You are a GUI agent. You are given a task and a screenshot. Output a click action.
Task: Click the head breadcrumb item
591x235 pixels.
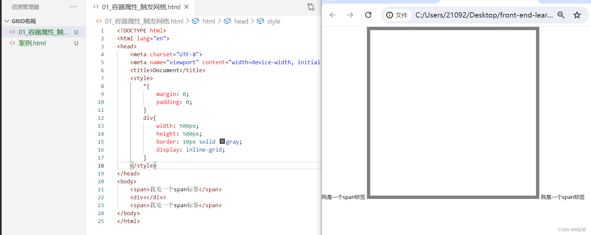click(x=241, y=21)
